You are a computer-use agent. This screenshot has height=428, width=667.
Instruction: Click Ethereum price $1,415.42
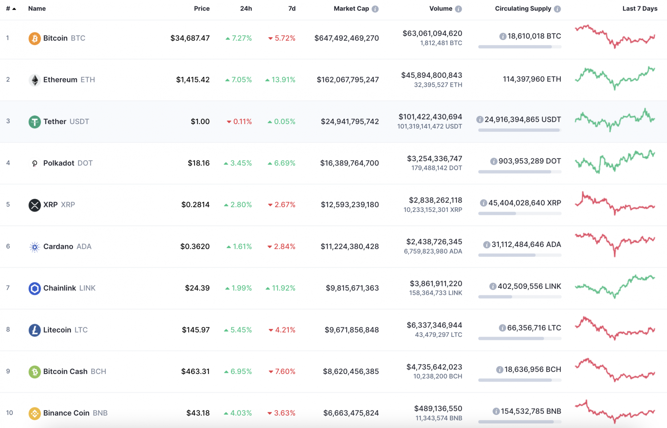tap(193, 80)
